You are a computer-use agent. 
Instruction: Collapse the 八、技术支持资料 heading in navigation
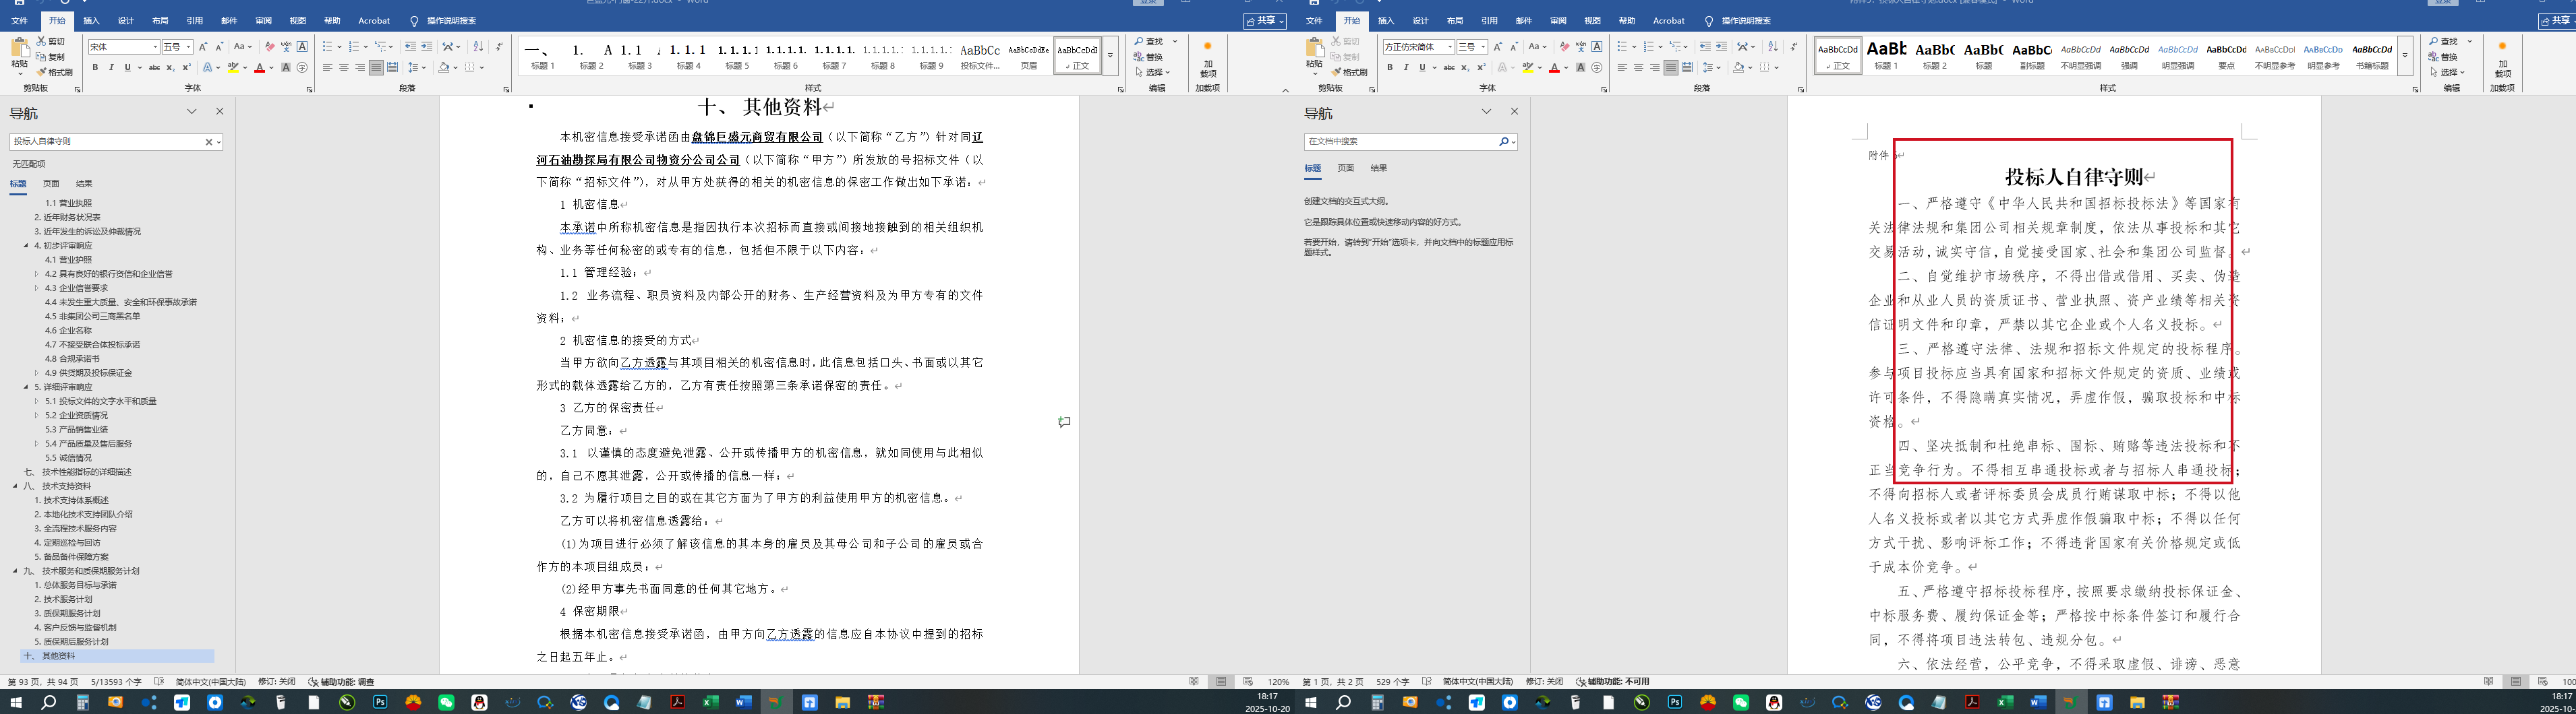pos(15,486)
